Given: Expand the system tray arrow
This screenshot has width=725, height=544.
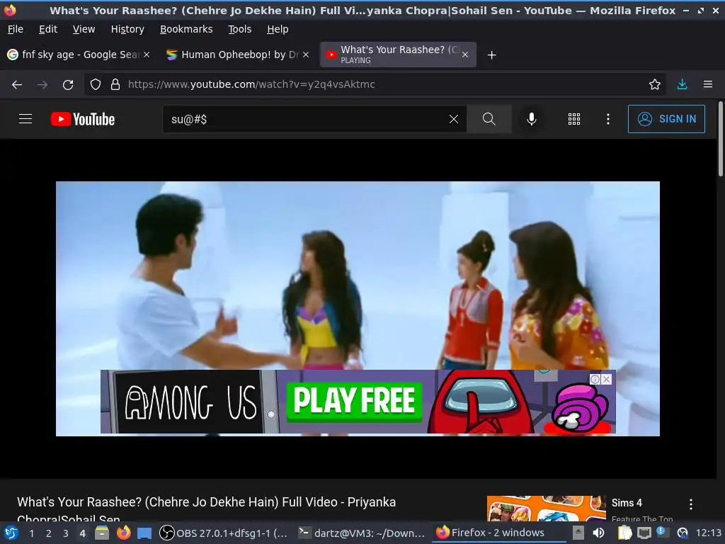Looking at the screenshot, I should (578, 533).
